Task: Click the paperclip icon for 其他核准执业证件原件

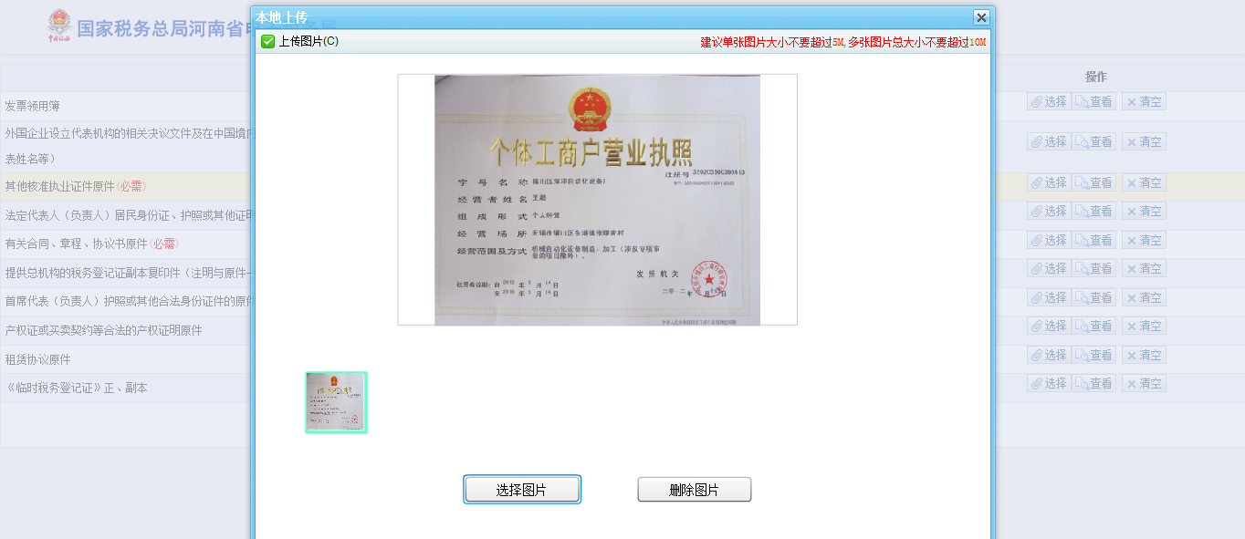Action: click(x=1037, y=182)
